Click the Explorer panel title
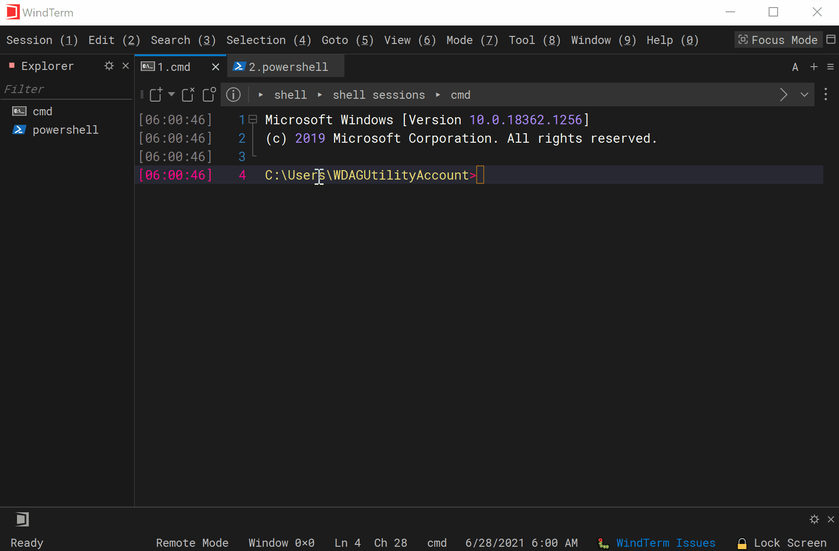Viewport: 839px width, 551px height. 47,66
